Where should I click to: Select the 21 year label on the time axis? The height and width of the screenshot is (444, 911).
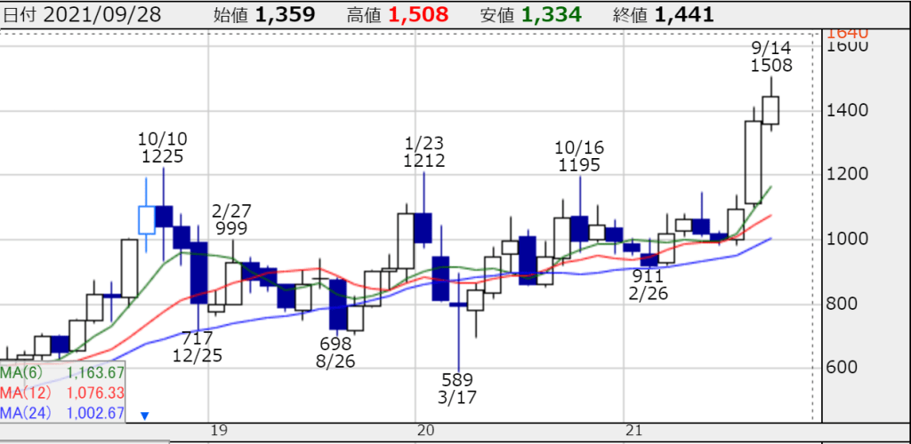[x=633, y=431]
